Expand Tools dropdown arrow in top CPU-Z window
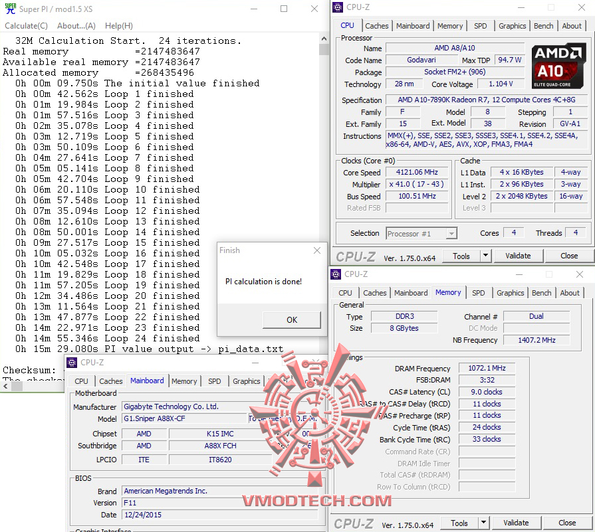This screenshot has width=595, height=532. coord(486,256)
